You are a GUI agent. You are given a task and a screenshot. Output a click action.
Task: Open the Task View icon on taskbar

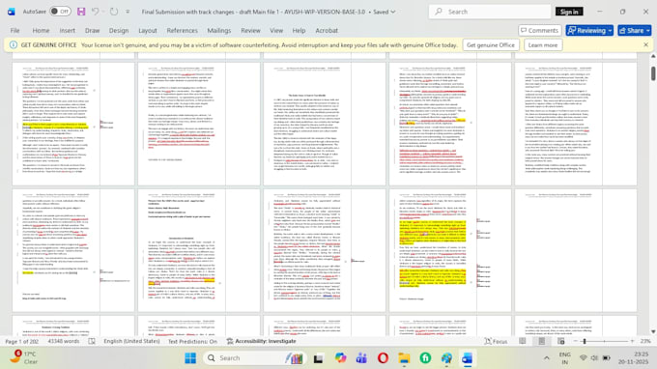(318, 358)
